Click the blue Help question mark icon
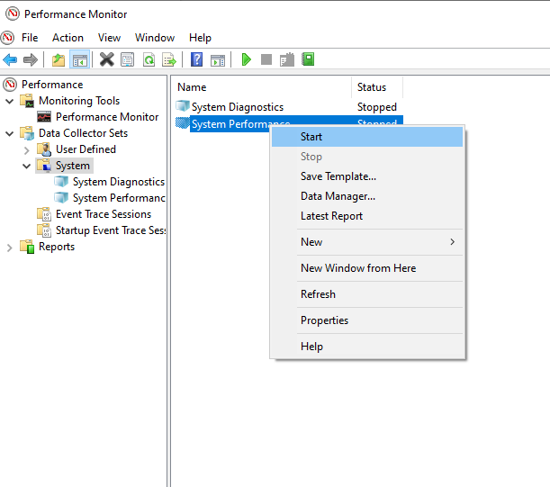 click(196, 59)
